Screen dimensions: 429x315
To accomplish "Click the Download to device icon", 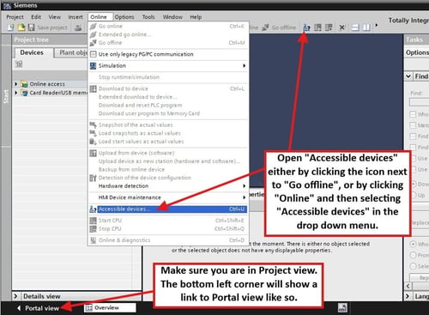I will click(x=93, y=88).
